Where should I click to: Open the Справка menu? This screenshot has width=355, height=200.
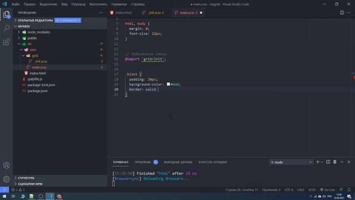coord(138,4)
